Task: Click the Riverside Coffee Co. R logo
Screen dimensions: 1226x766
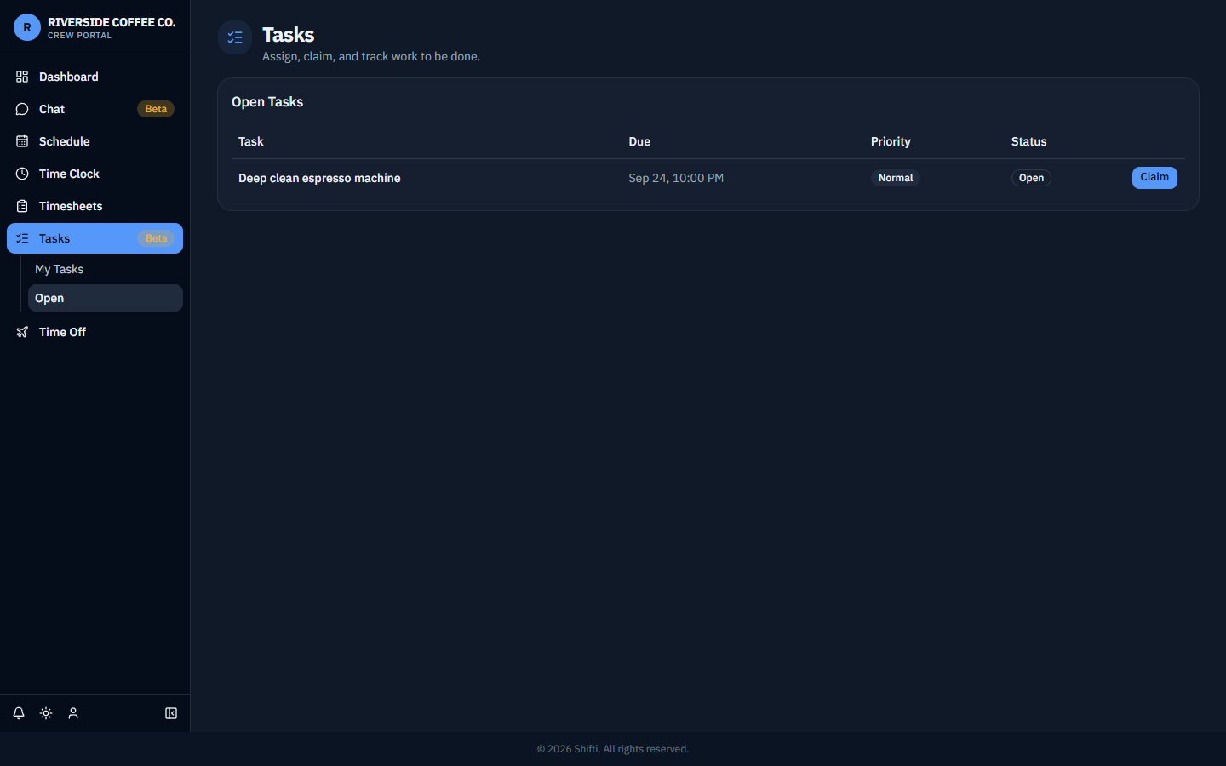Action: pos(27,27)
